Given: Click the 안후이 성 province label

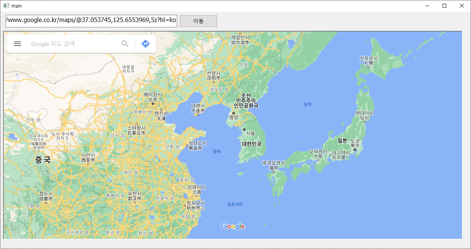Looking at the screenshot, I should tap(165, 198).
